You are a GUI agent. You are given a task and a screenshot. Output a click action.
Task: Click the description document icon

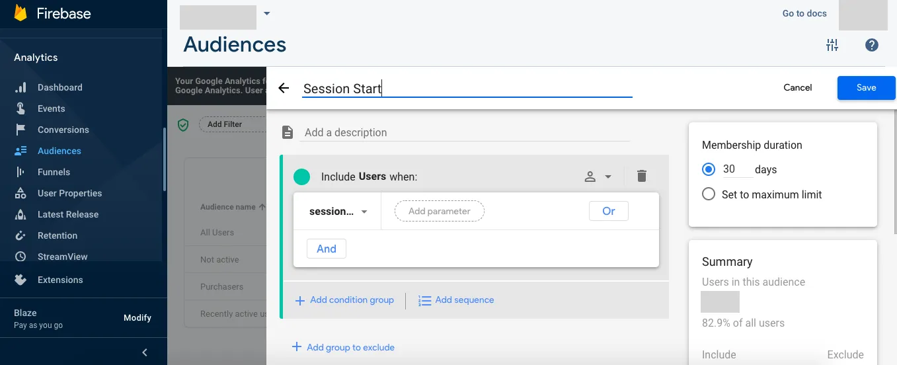click(288, 132)
